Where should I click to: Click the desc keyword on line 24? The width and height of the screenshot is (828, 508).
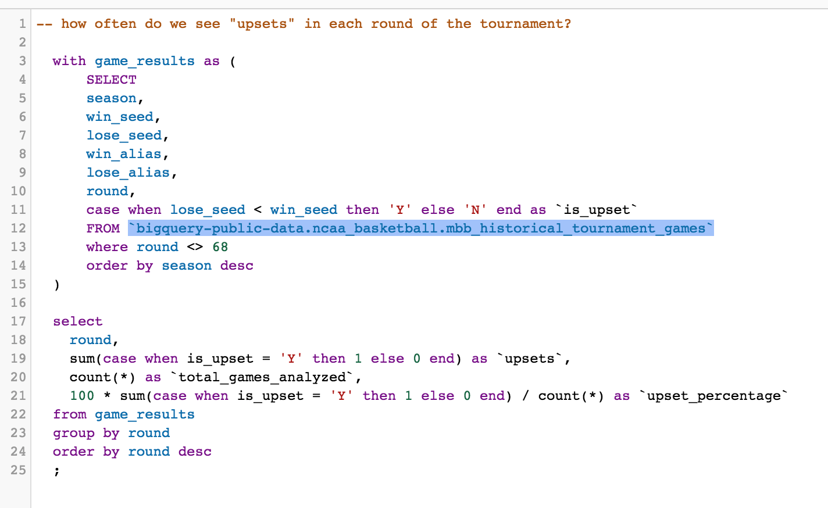pos(195,452)
